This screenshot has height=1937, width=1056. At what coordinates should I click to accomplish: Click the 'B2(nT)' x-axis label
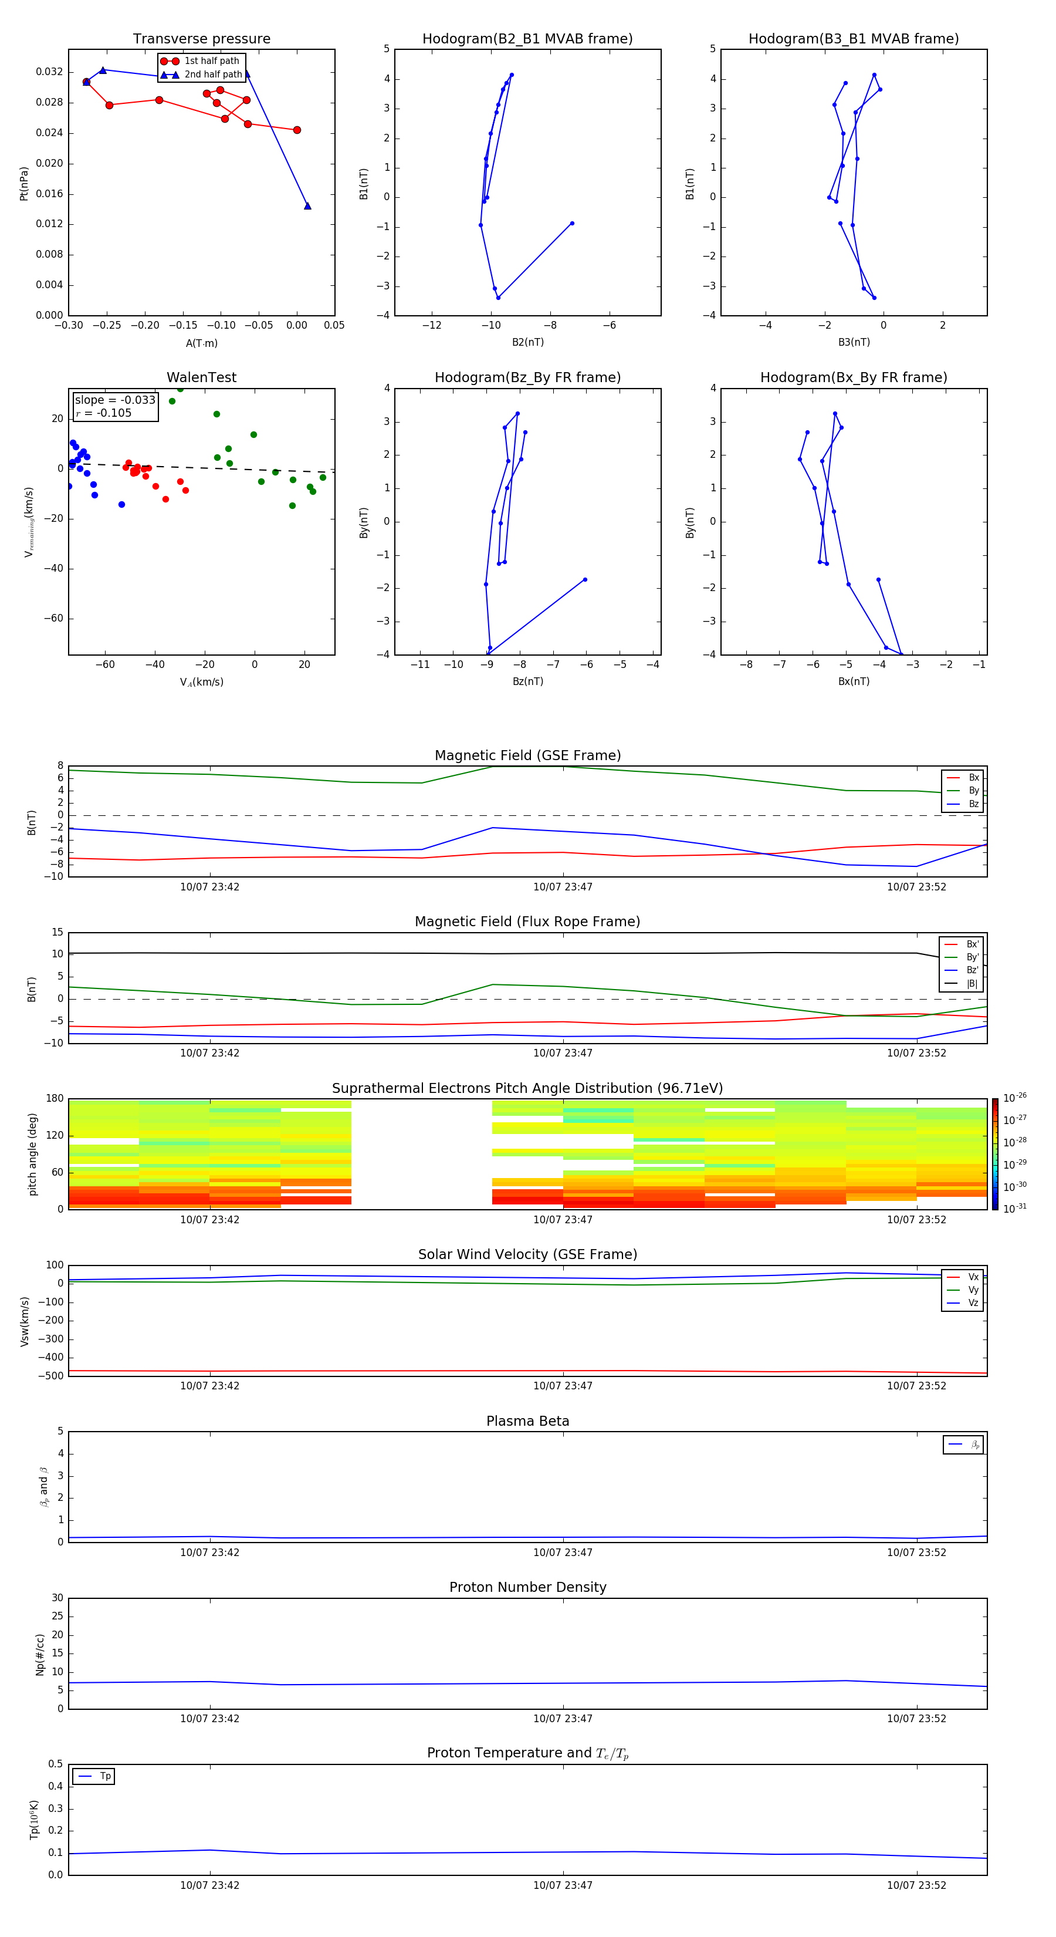527,342
